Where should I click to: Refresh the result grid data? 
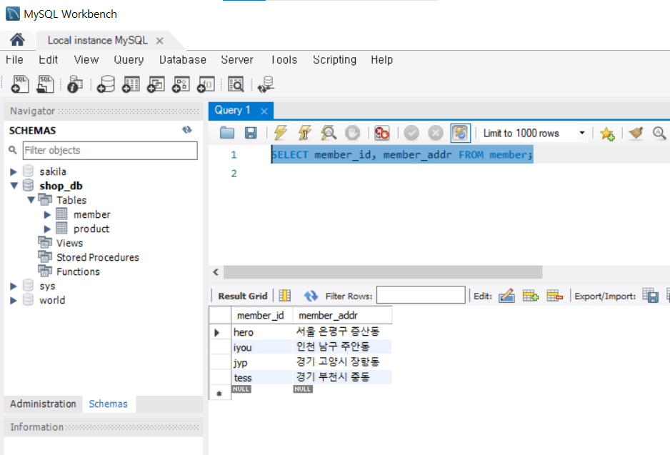coord(311,296)
